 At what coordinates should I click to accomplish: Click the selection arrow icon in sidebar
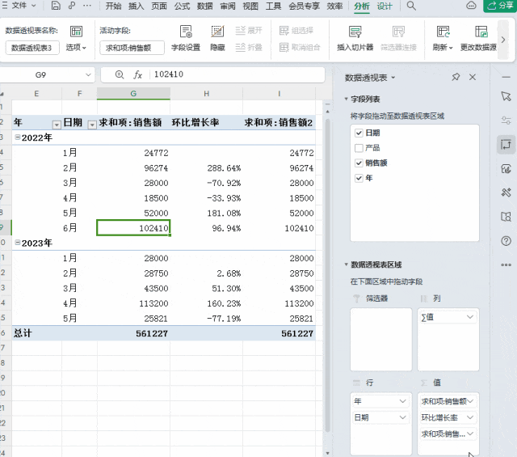pyautogui.click(x=506, y=96)
